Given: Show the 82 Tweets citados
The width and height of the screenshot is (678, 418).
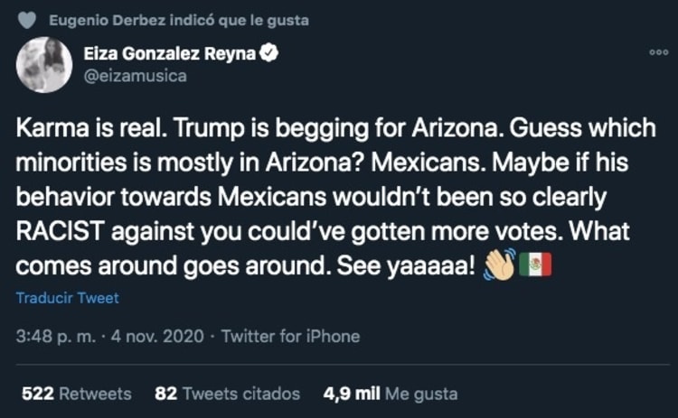Looking at the screenshot, I should (x=227, y=394).
